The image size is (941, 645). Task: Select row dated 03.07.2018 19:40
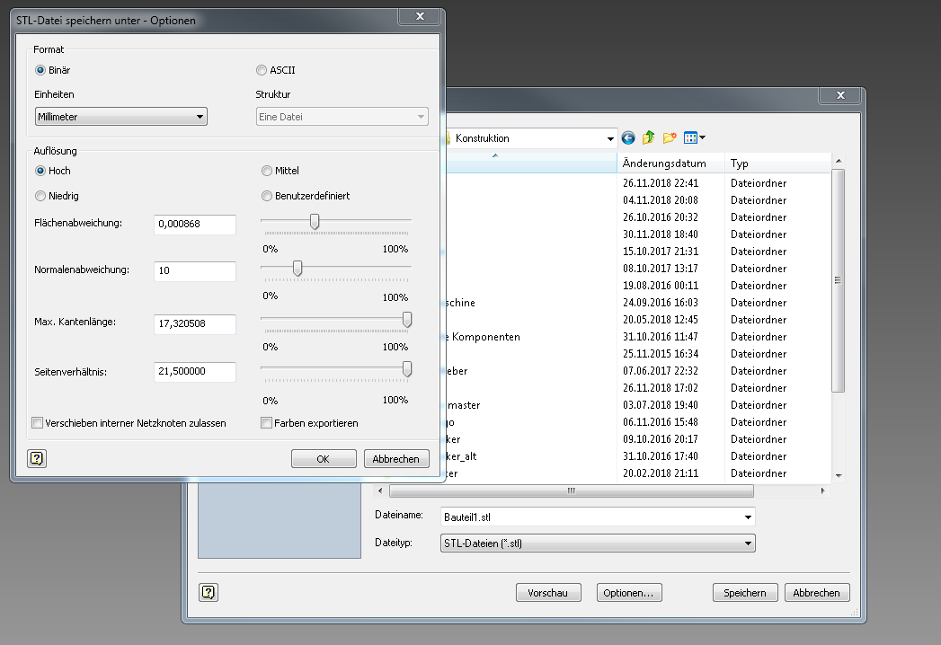[638, 406]
